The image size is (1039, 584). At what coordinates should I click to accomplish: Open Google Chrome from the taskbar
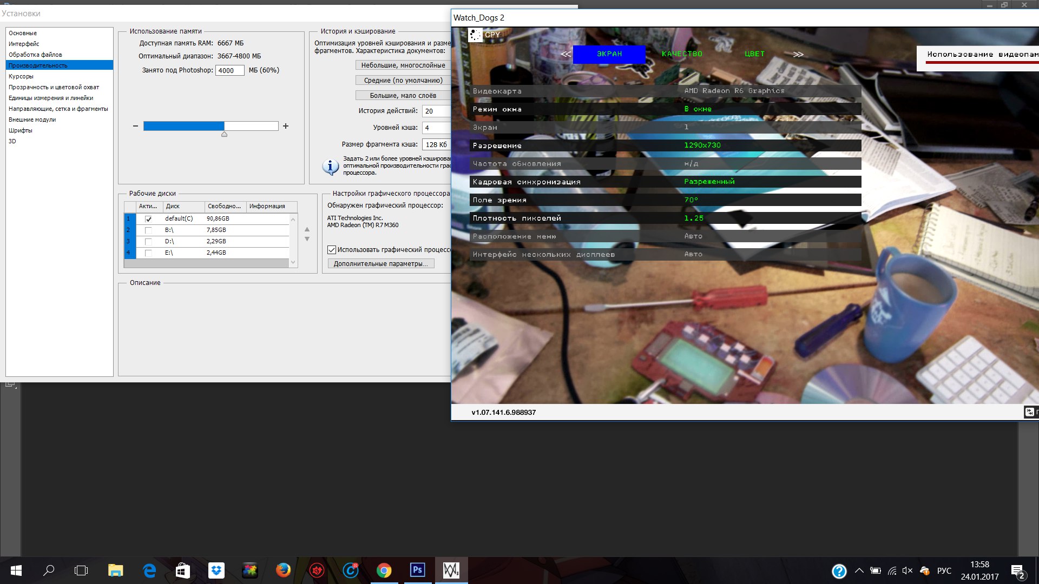point(384,570)
